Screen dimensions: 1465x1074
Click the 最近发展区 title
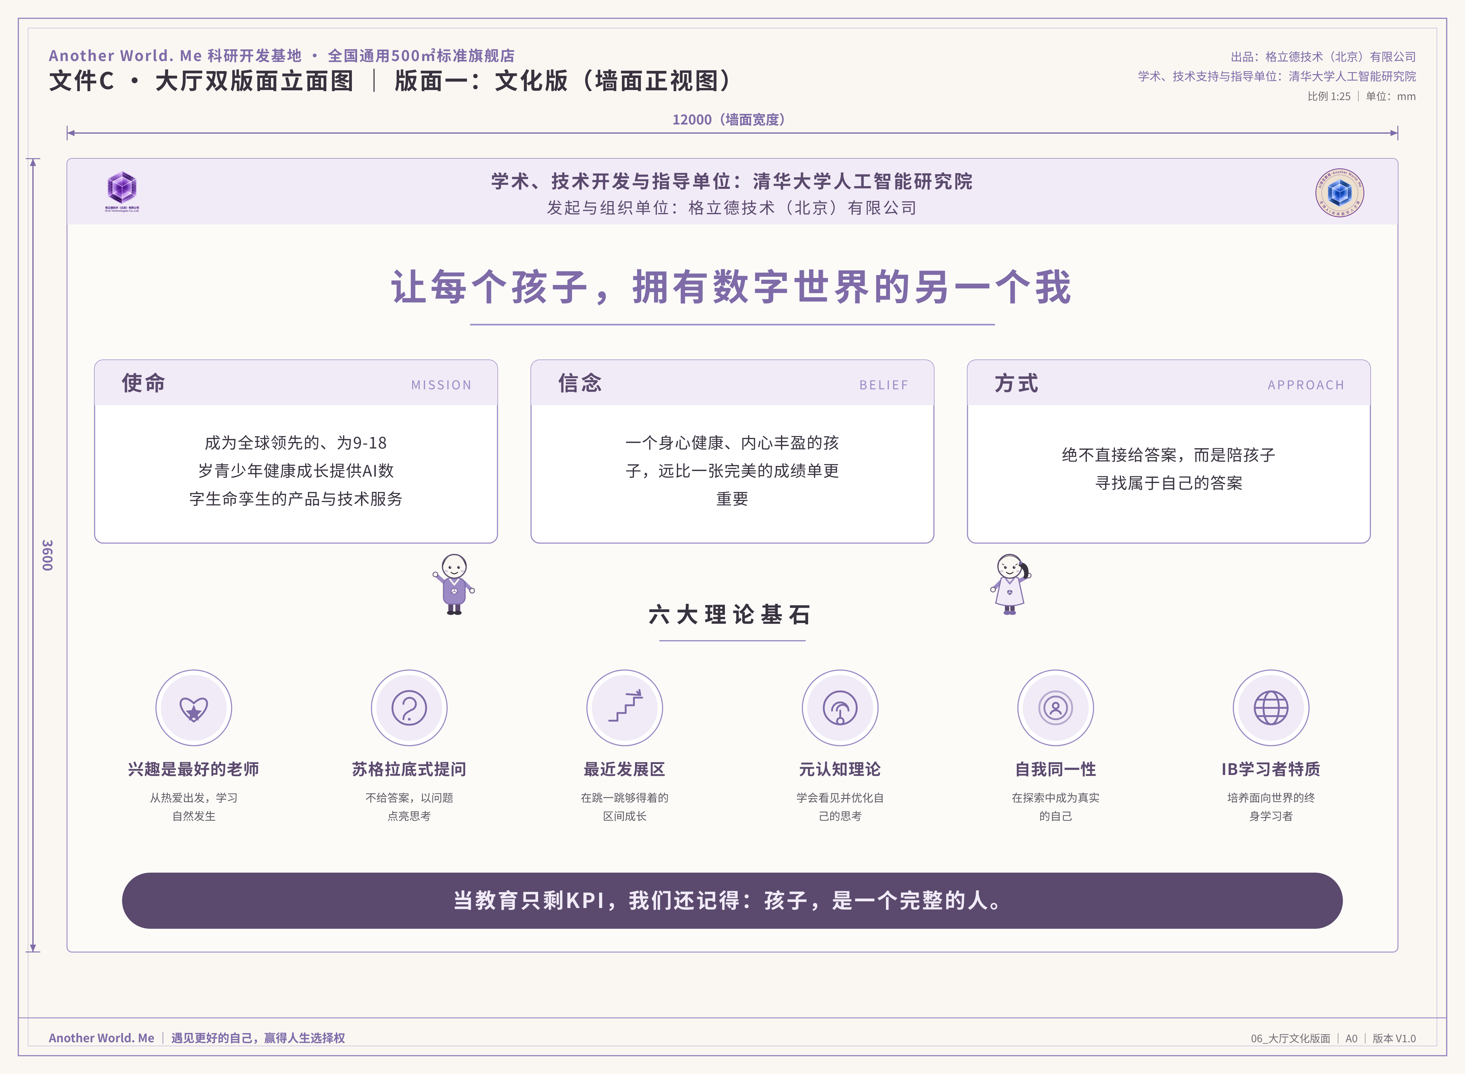pos(625,769)
